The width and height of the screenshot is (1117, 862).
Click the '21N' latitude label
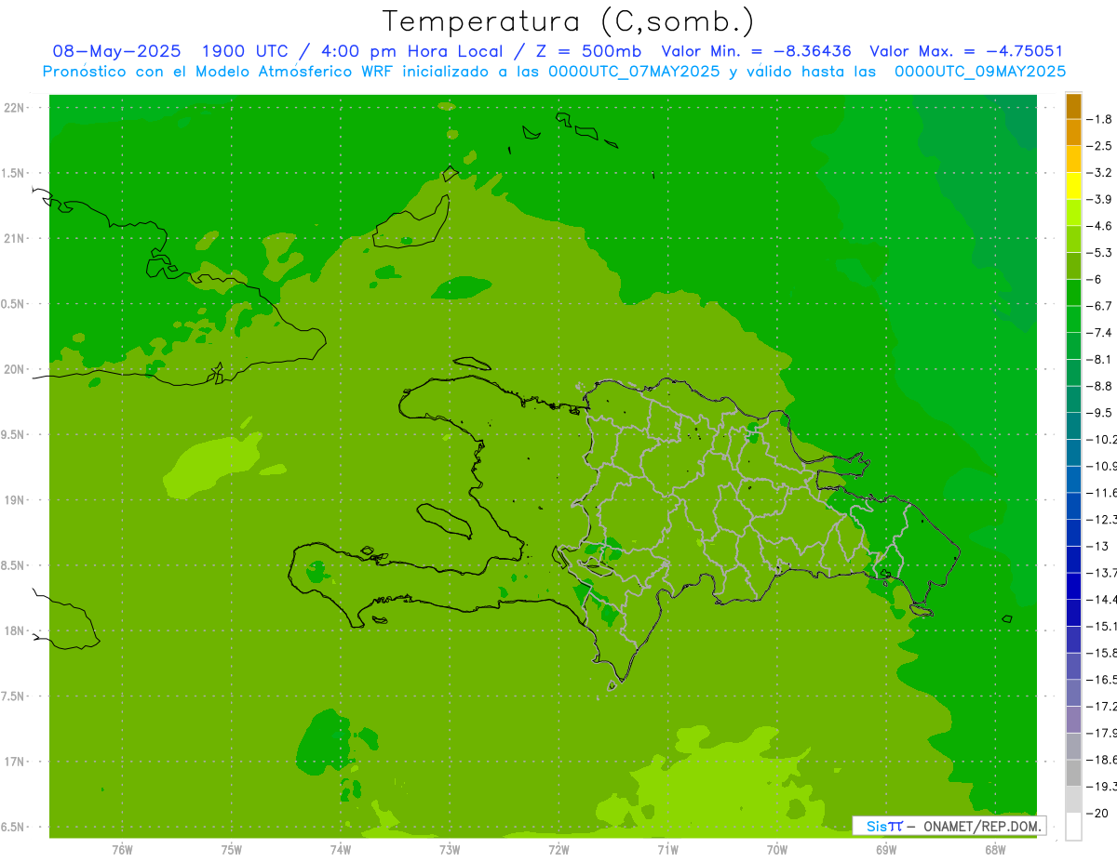click(15, 238)
